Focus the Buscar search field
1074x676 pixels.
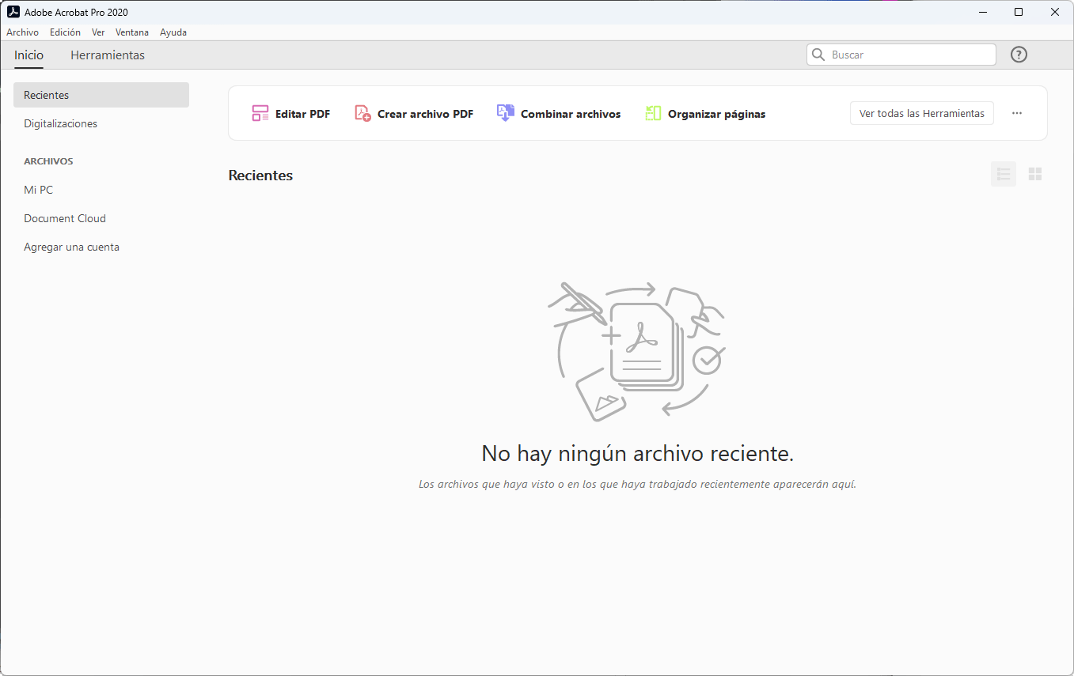[x=901, y=55]
